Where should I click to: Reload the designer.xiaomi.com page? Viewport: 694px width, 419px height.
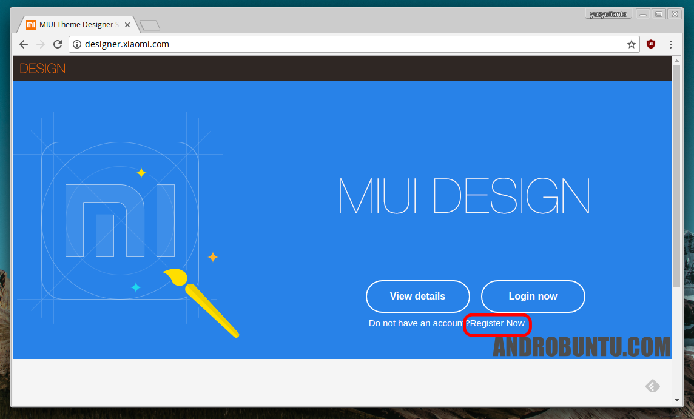click(58, 44)
